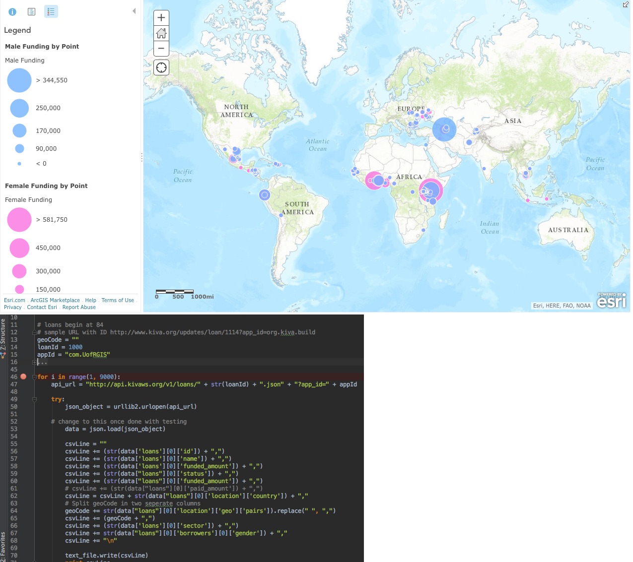Zoom out on the map
Screen dimensions: 633x562
click(161, 49)
